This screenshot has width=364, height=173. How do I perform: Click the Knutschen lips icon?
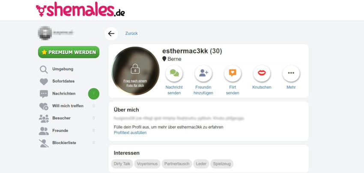point(262,73)
